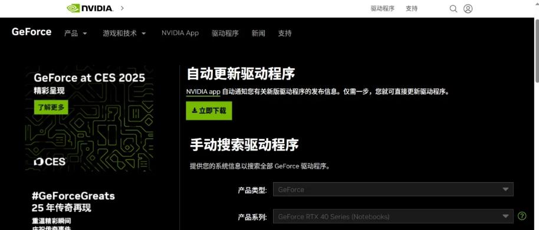Open the 产品类型 GeForce dropdown
539x230 pixels.
(393, 189)
